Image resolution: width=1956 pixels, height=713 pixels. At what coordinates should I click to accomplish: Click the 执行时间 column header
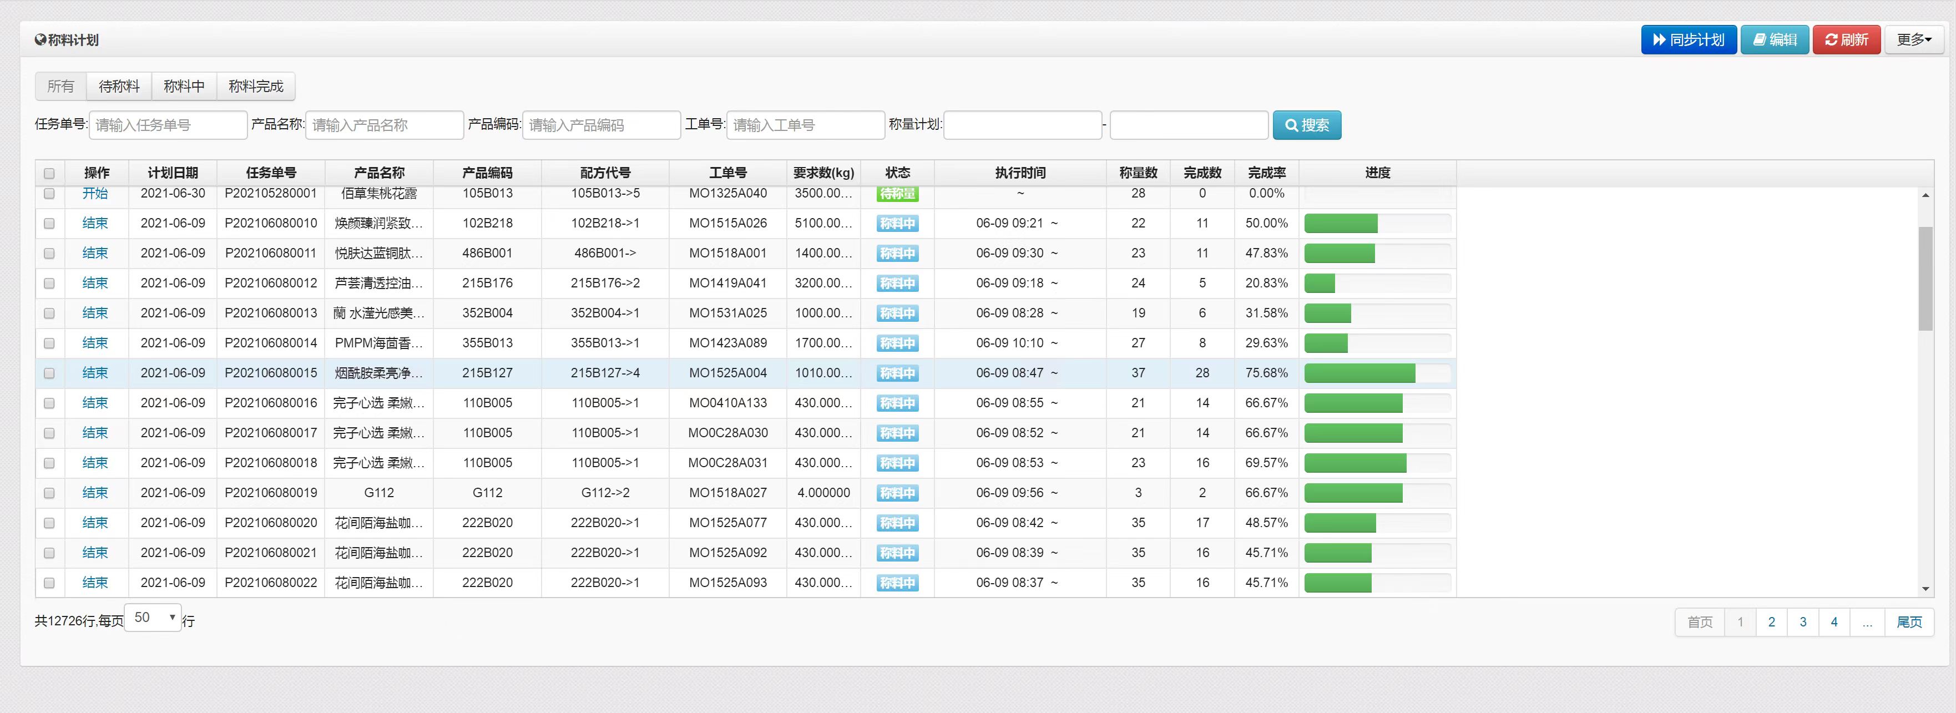(1020, 173)
